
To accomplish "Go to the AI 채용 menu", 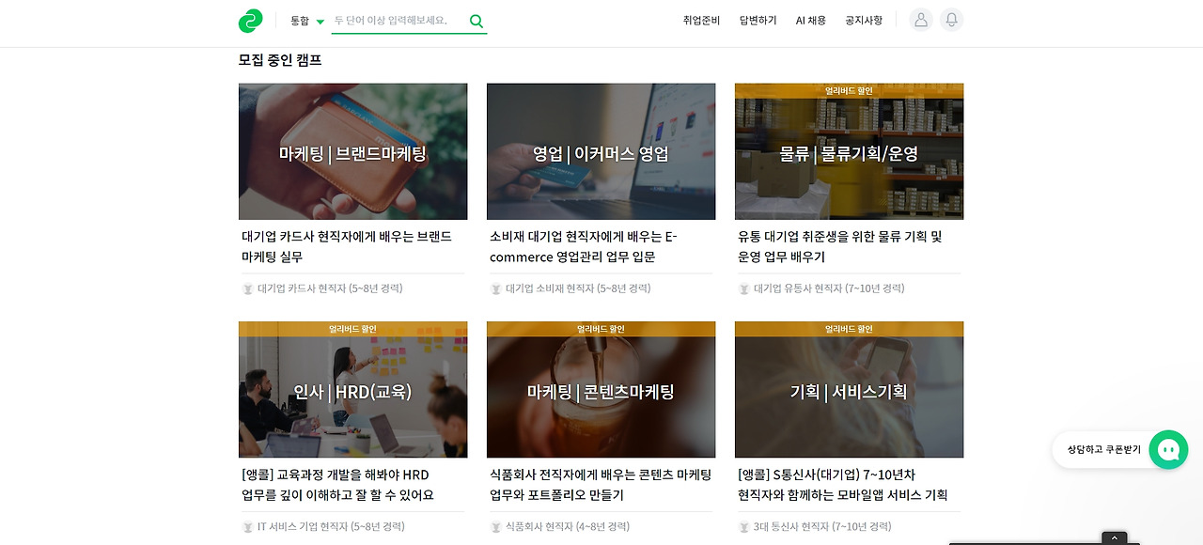I will pos(811,21).
